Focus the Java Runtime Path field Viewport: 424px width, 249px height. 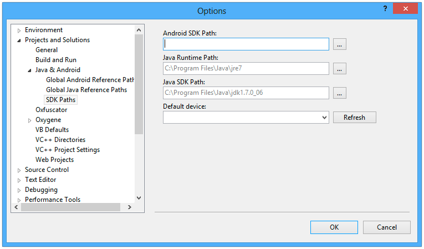tap(246, 68)
